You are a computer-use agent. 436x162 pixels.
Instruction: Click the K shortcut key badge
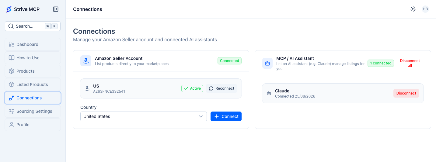[54, 26]
